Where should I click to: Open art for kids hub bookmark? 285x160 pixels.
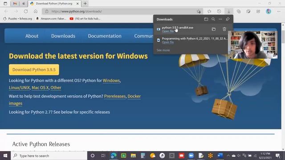coord(85,19)
